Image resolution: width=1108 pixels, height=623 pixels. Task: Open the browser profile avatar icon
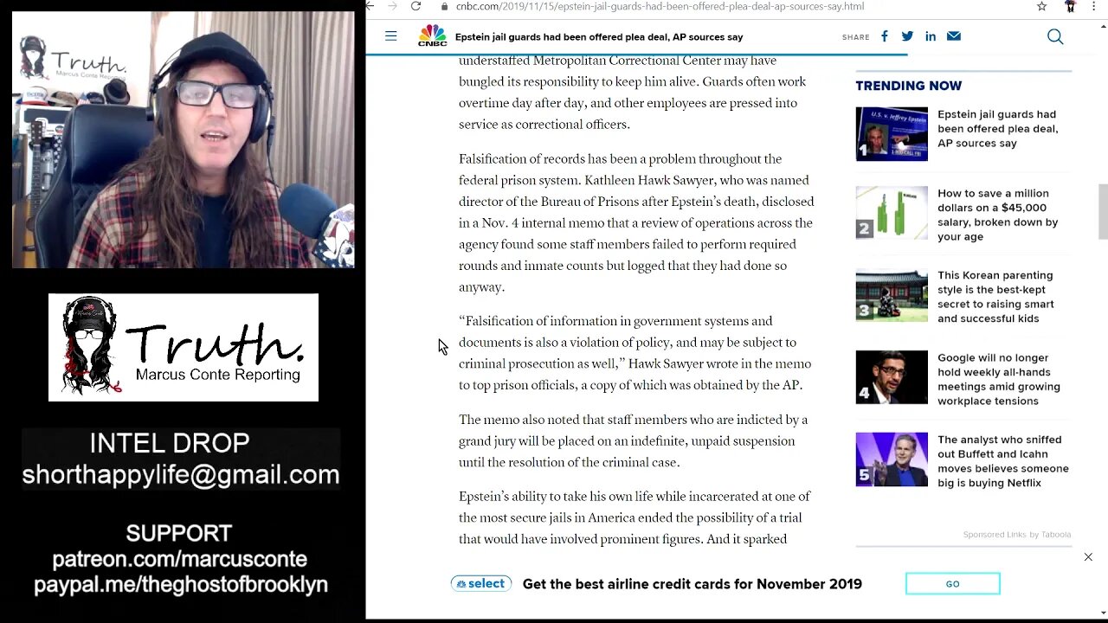(1070, 6)
